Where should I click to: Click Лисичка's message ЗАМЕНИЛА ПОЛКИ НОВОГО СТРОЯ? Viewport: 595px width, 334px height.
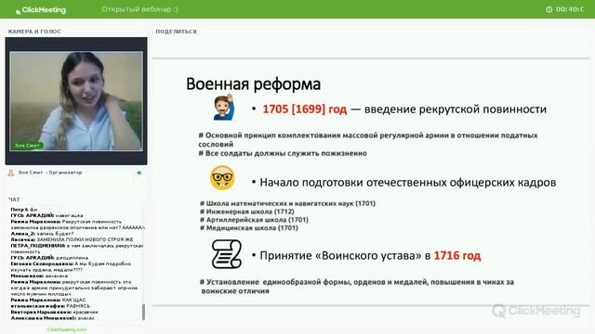73,239
